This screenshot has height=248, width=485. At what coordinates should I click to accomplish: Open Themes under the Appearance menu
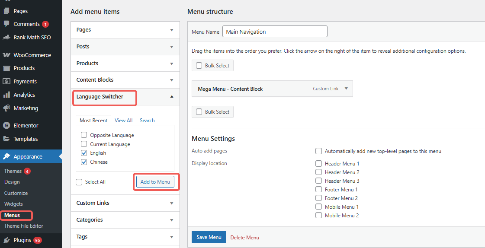13,171
